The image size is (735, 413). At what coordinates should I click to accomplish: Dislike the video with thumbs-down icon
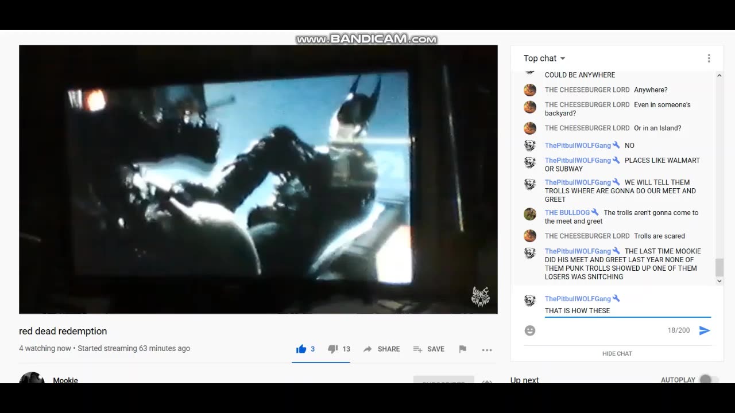click(x=332, y=349)
